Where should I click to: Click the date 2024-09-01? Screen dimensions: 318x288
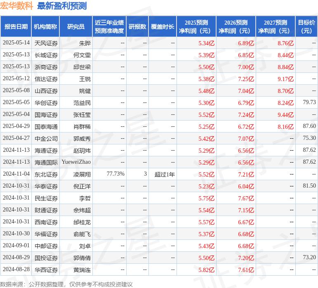(16, 245)
